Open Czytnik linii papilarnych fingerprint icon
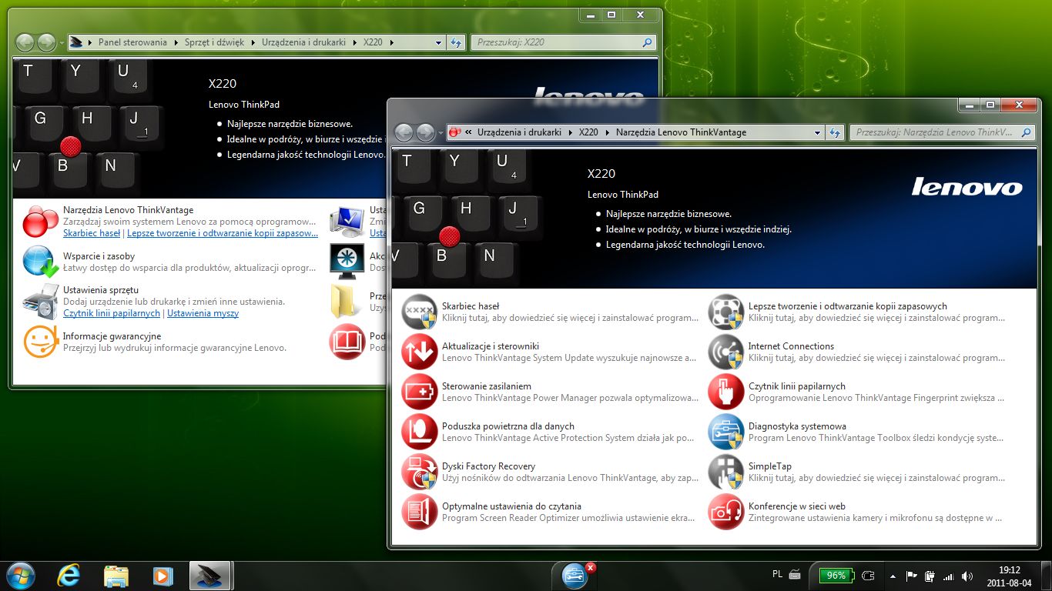This screenshot has width=1052, height=591. 726,392
